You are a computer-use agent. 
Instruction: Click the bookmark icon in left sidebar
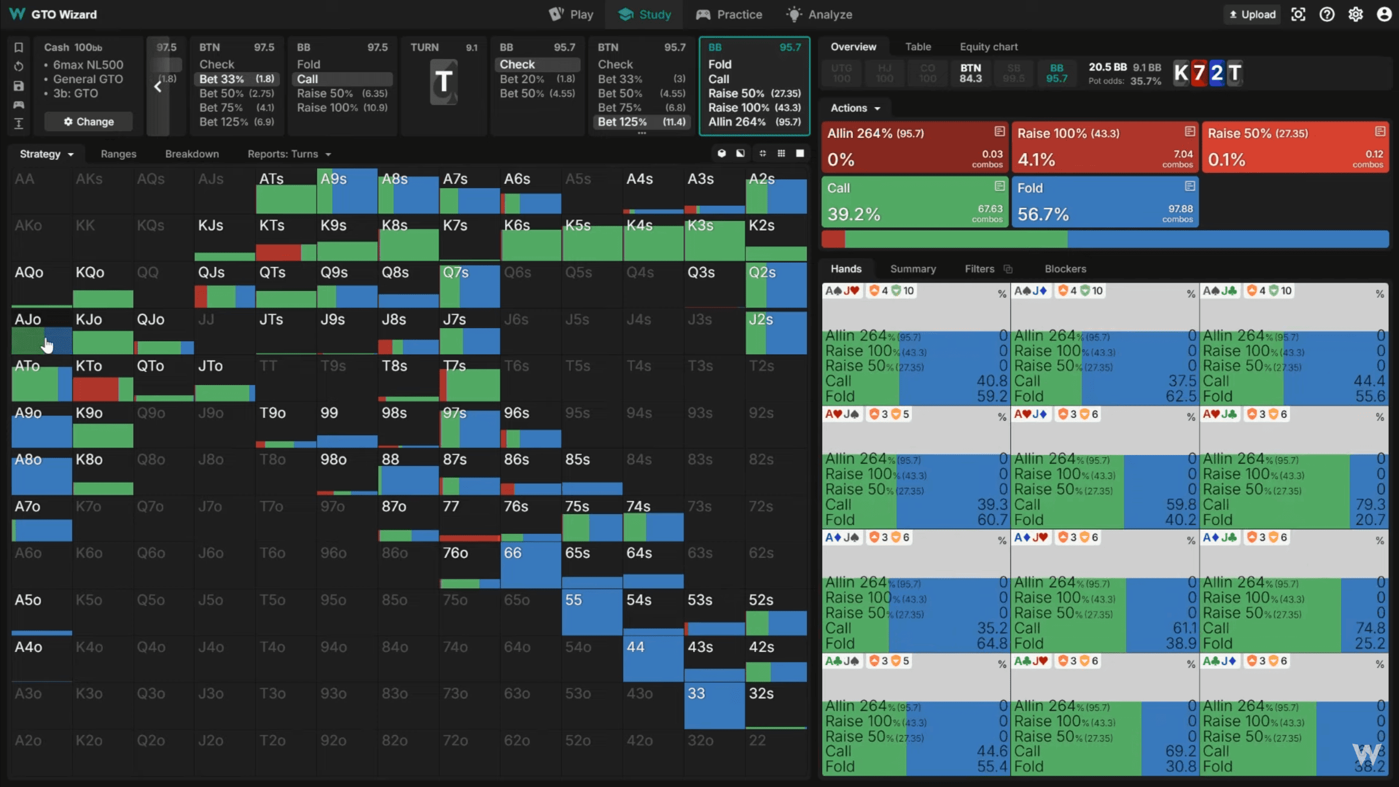pyautogui.click(x=19, y=48)
